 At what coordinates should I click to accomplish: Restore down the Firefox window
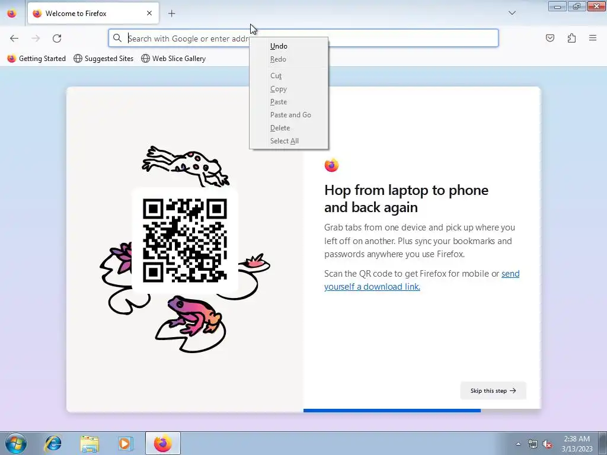point(576,6)
